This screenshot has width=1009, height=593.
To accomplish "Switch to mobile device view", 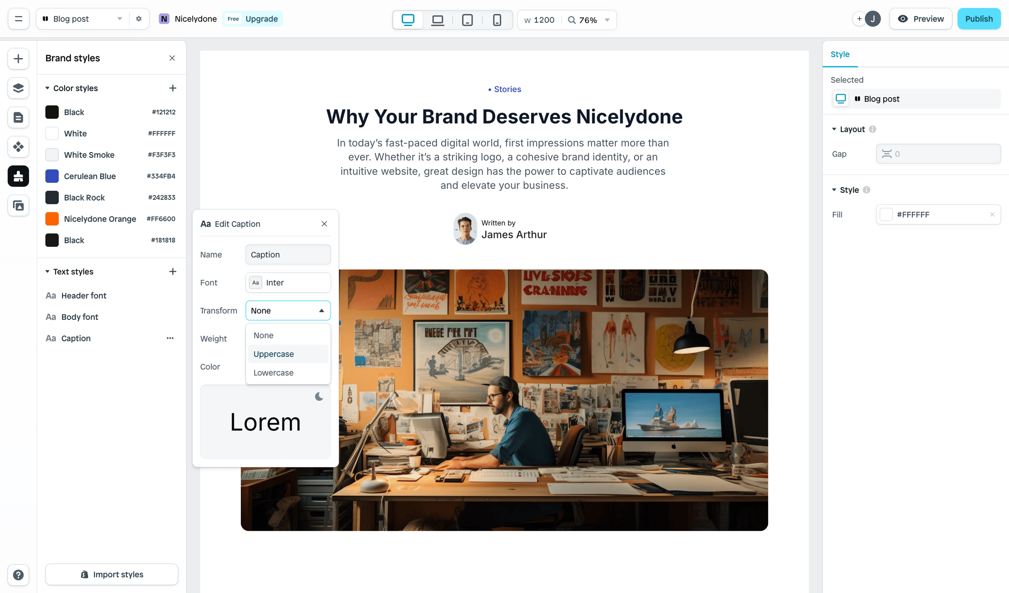I will 497,20.
